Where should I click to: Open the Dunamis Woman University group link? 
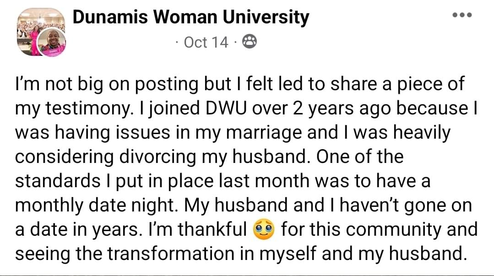(191, 17)
